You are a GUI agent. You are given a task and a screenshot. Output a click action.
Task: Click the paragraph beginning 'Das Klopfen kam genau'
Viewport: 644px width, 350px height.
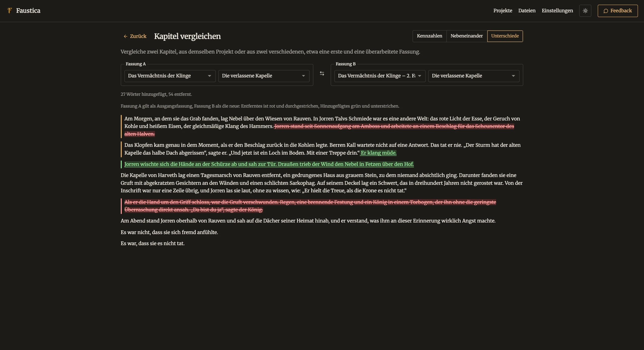(x=322, y=149)
